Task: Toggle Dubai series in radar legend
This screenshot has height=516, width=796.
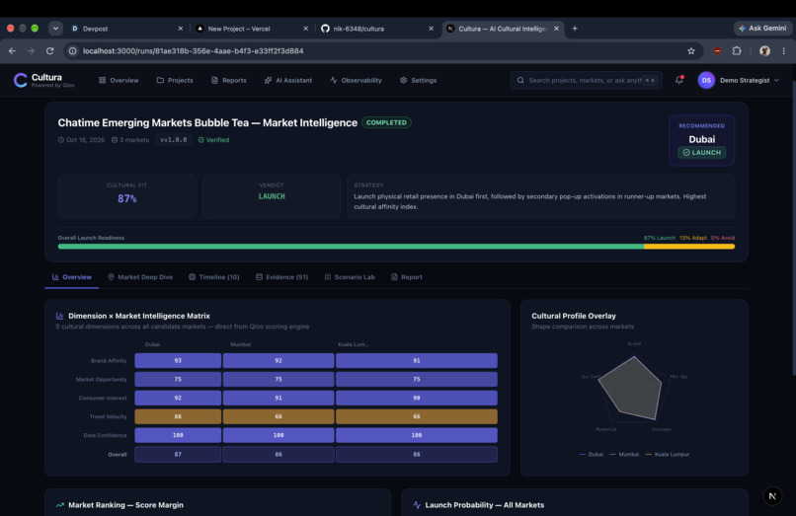Action: (591, 454)
